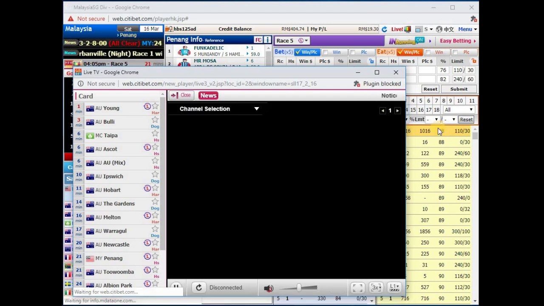Select horse number 11 tab
Viewport: 544px width, 306px height.
click(472, 101)
